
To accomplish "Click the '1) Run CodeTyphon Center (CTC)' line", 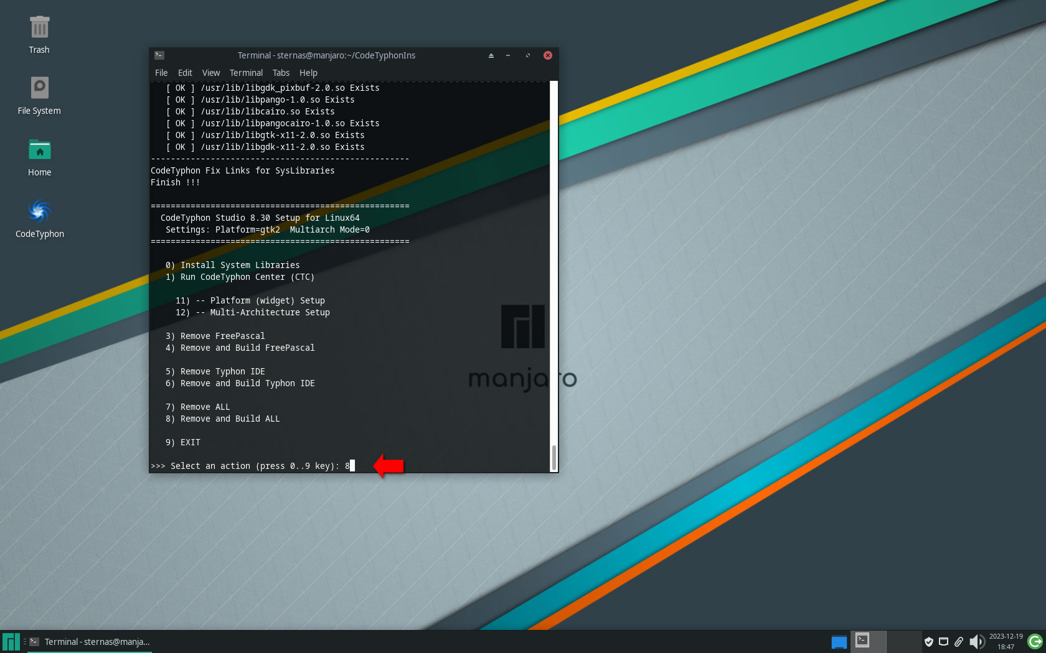I will coord(240,277).
